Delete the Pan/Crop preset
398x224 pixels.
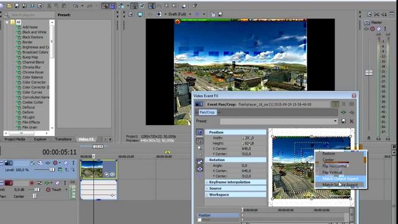click(x=351, y=121)
